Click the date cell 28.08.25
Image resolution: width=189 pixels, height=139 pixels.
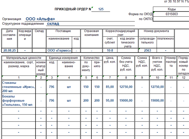(x=9, y=50)
